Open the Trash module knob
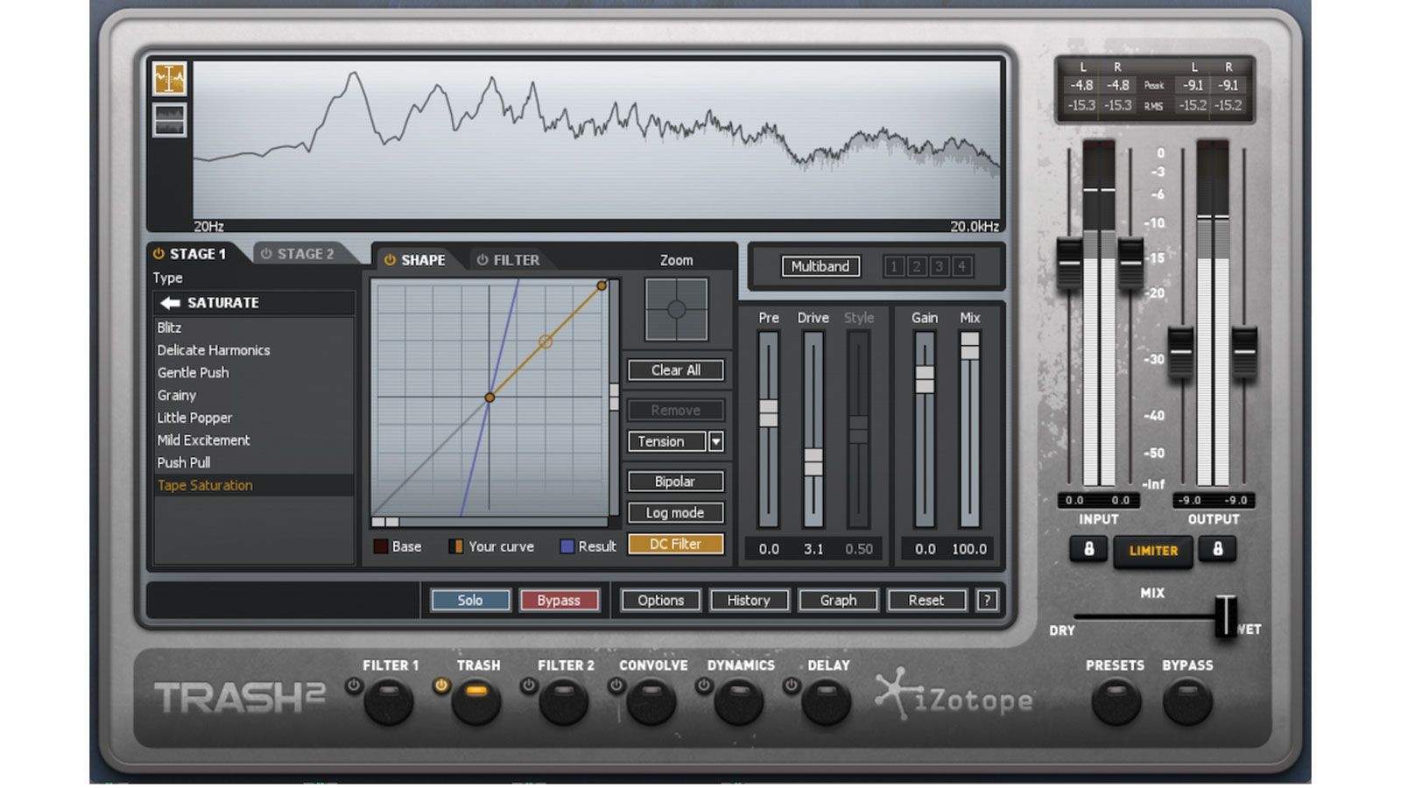Viewport: 1401px width, 788px height. point(476,701)
